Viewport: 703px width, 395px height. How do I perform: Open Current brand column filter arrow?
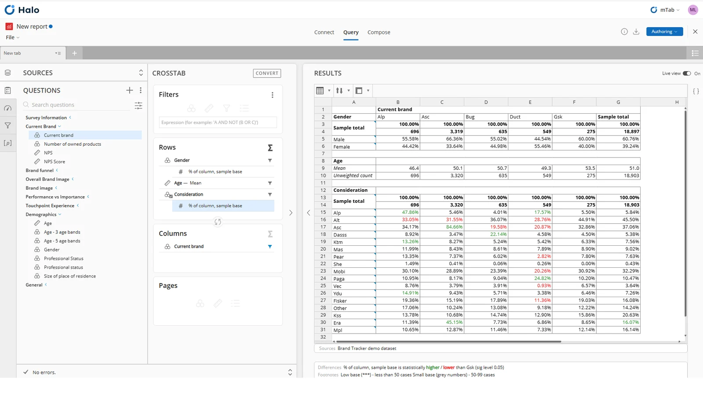(x=270, y=247)
